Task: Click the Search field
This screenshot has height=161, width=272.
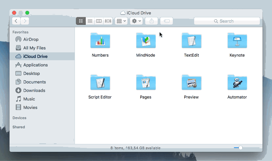Action: (x=227, y=21)
